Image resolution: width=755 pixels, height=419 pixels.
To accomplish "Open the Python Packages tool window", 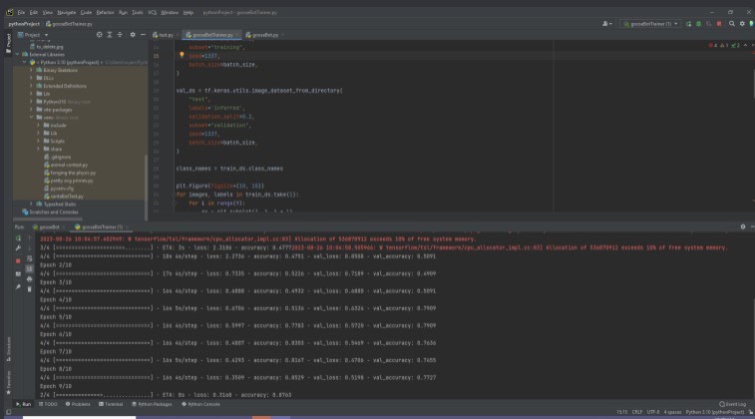I will [152, 404].
